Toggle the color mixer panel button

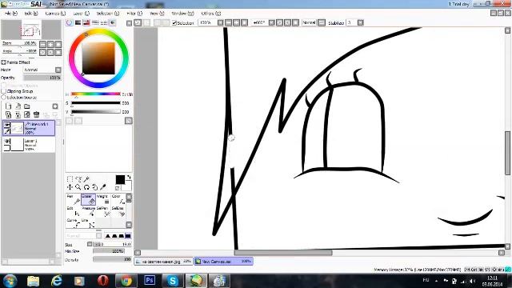click(x=95, y=22)
